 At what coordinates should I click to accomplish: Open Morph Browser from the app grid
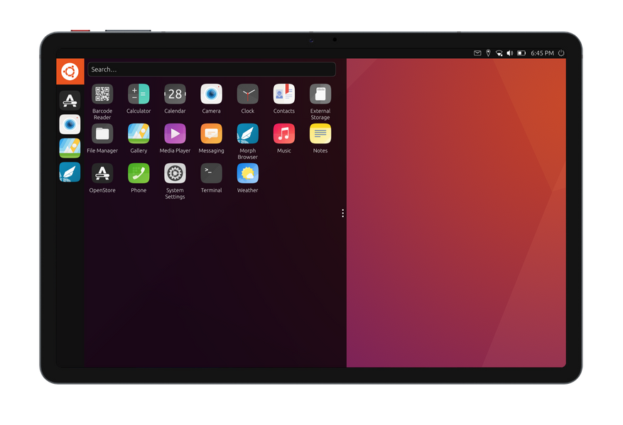pos(247,133)
